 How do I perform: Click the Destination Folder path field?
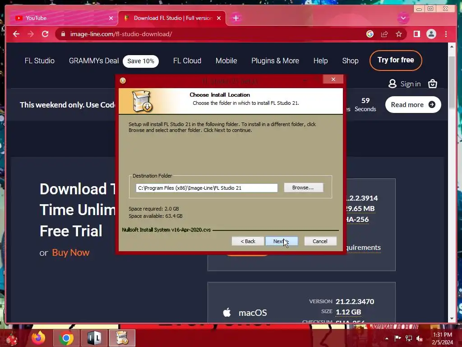click(x=207, y=188)
